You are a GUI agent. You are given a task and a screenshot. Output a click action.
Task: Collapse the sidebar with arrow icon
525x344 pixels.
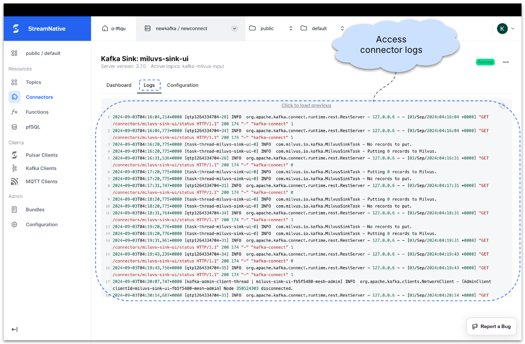coord(14,329)
